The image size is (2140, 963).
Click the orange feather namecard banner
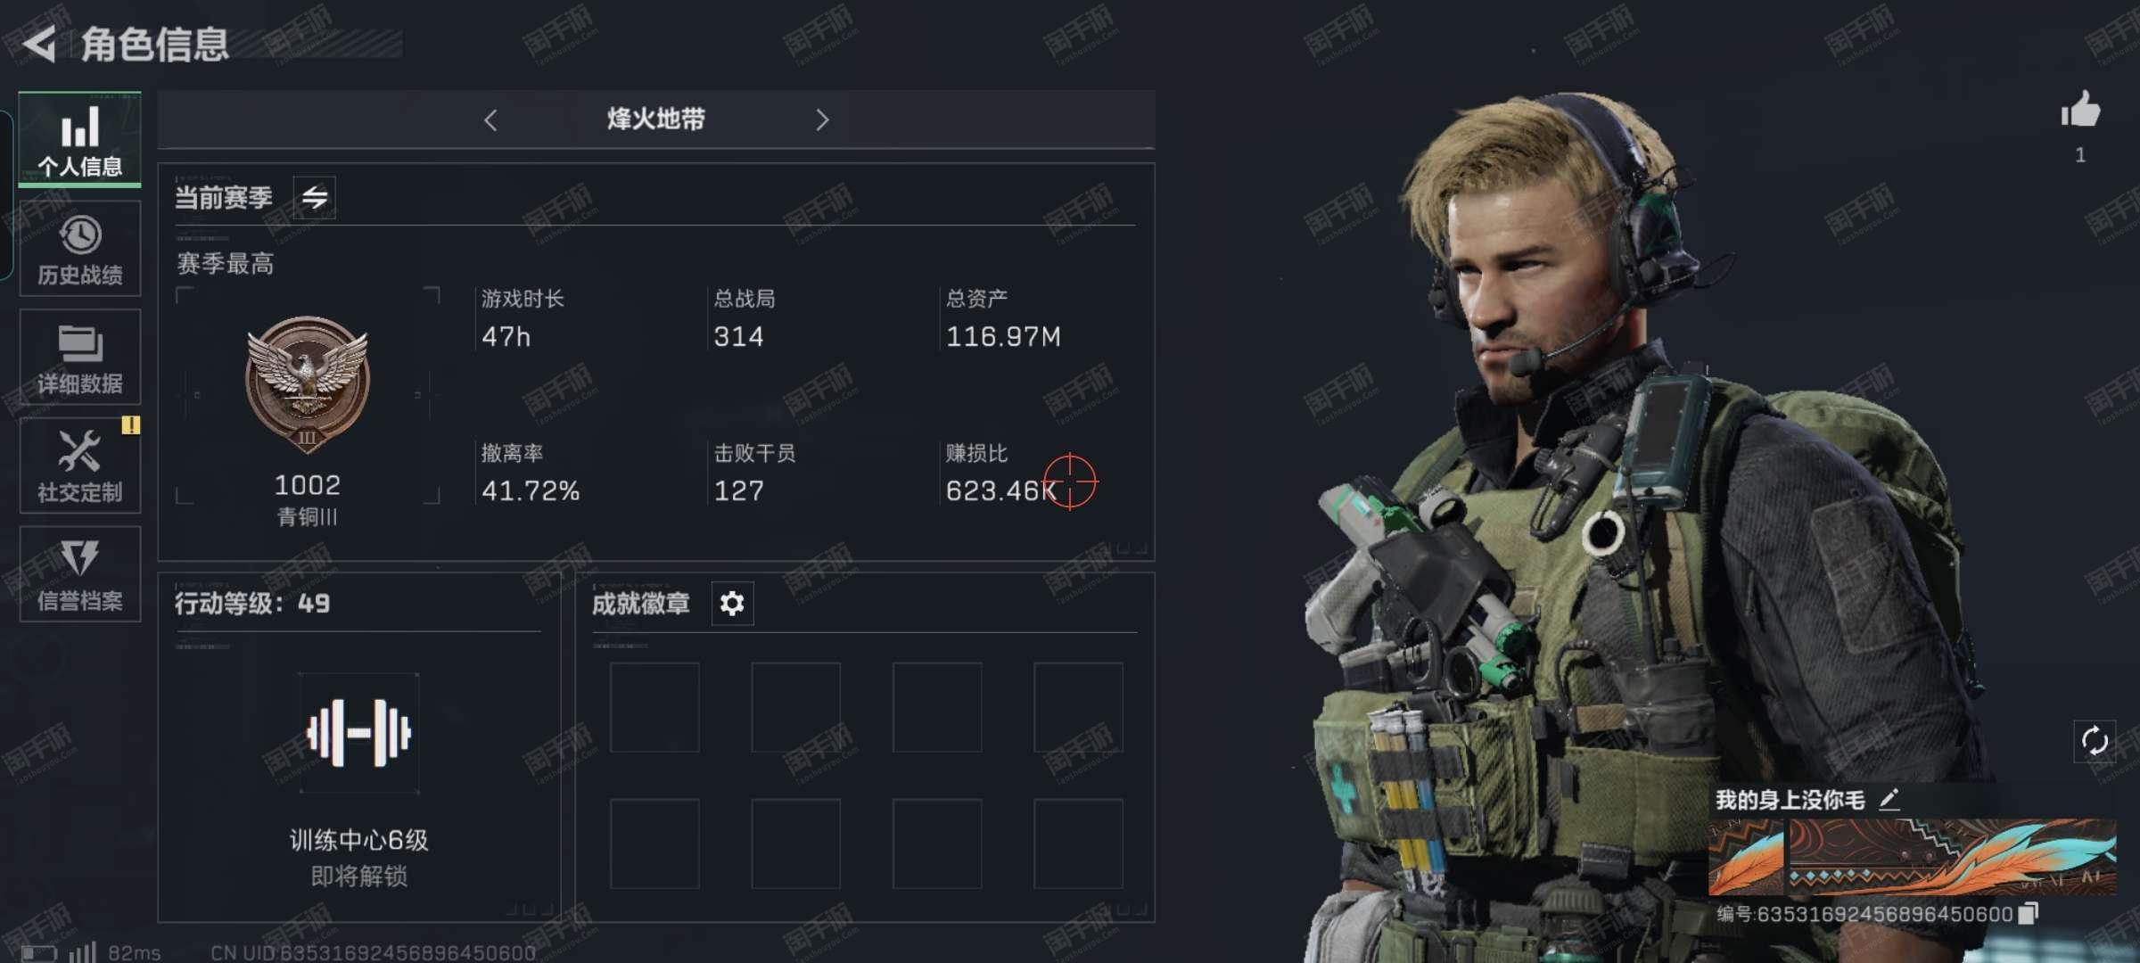click(1912, 857)
